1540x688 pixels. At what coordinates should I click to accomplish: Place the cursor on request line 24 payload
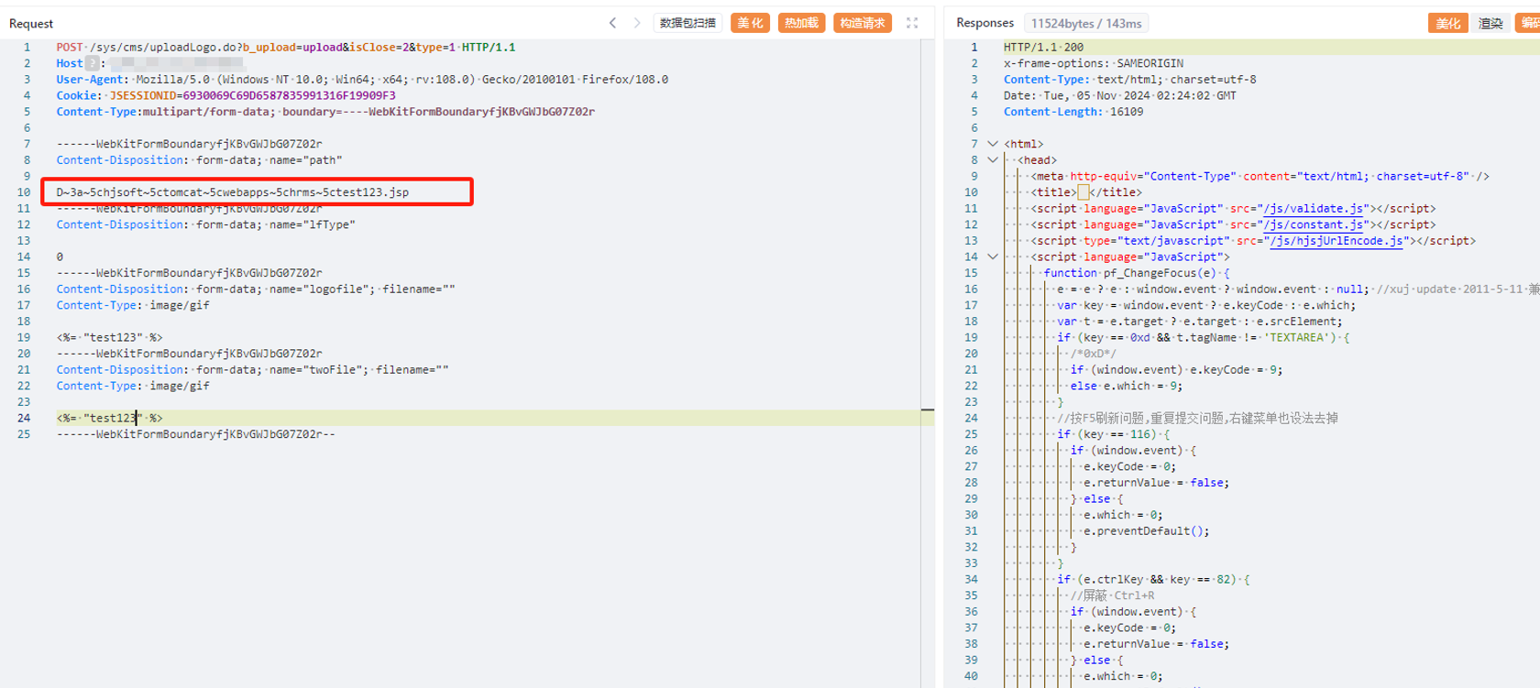coord(109,418)
